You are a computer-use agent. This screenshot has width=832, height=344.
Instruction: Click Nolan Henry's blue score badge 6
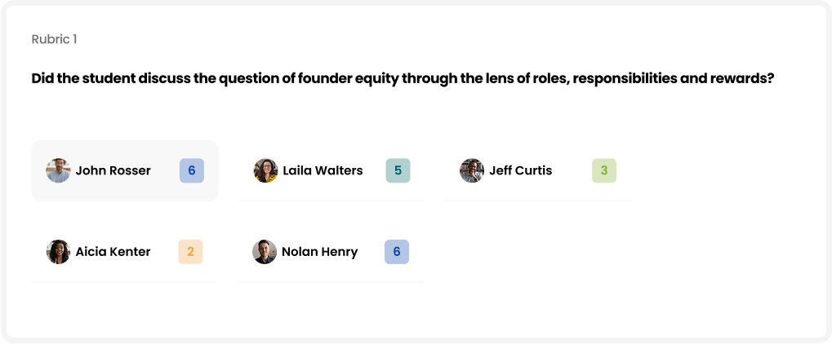[x=396, y=252]
